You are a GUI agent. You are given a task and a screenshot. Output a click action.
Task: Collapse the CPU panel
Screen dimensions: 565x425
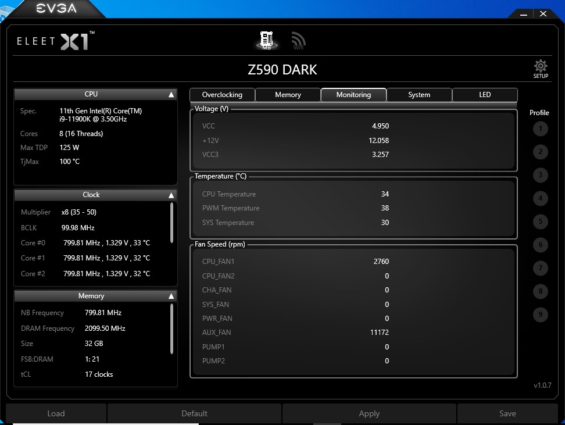click(171, 94)
